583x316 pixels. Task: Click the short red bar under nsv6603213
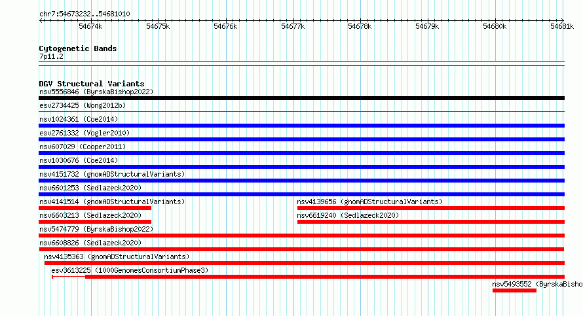pos(95,222)
